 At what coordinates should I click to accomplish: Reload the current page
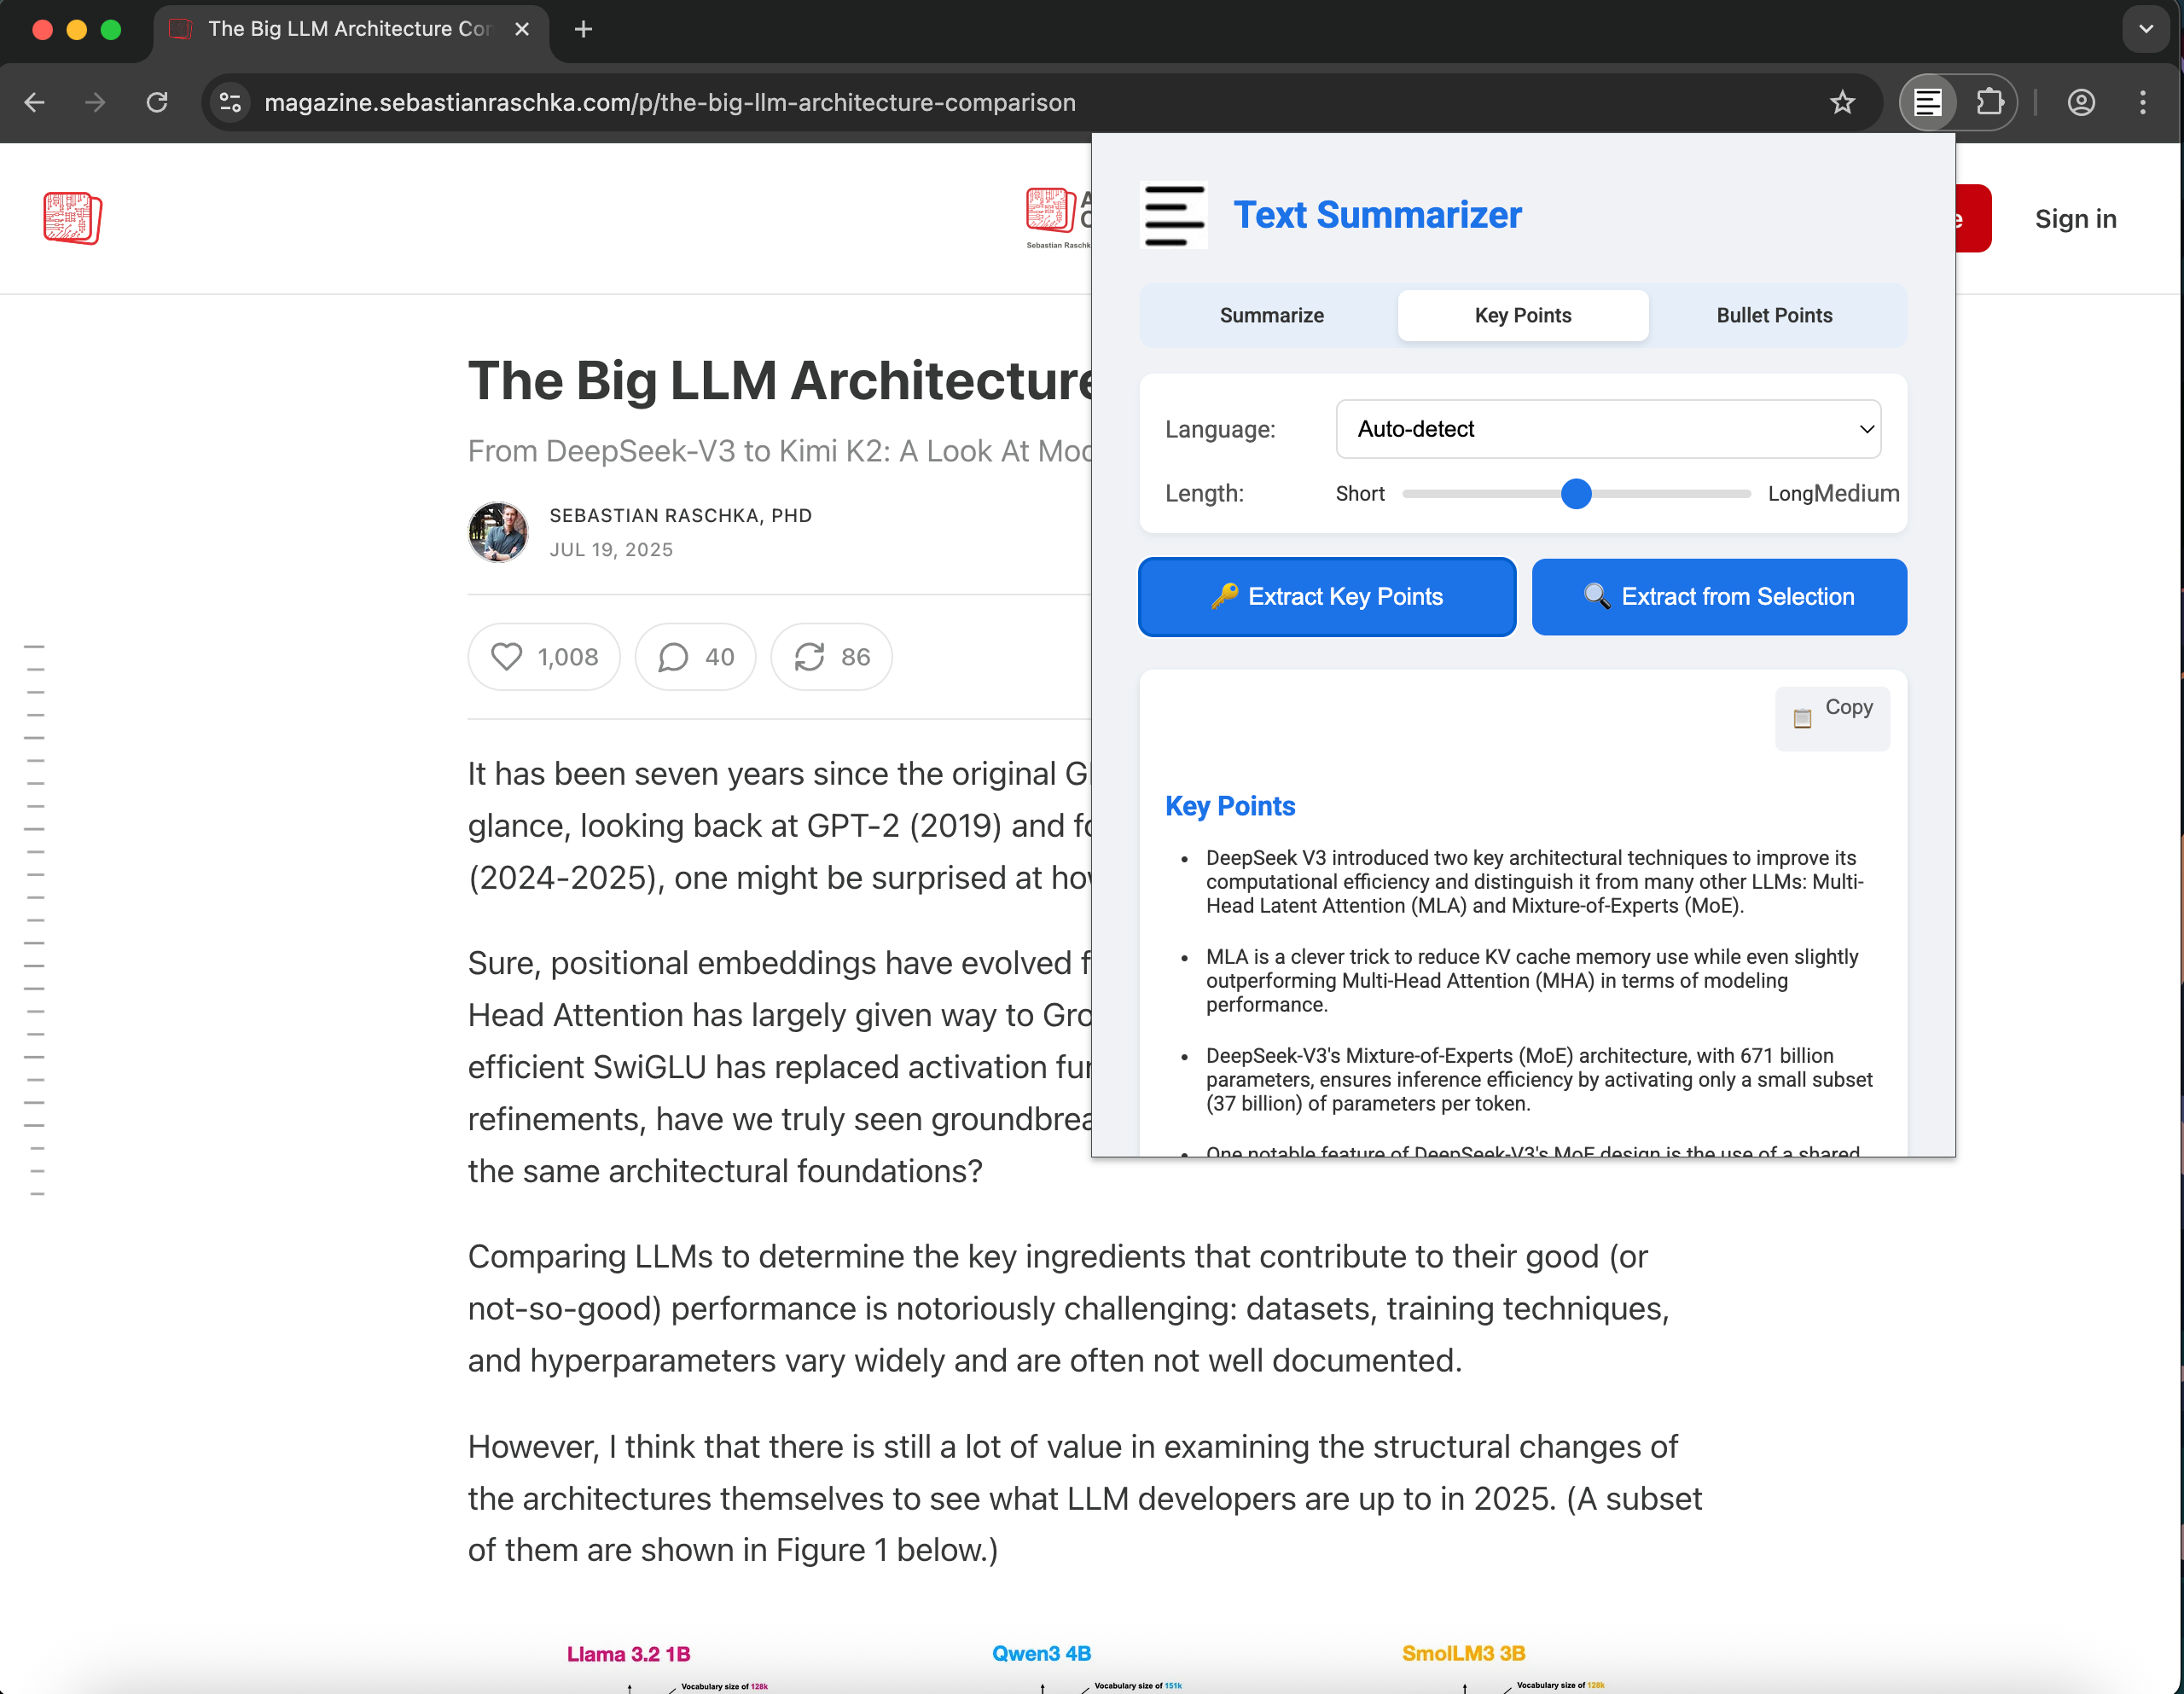[157, 102]
